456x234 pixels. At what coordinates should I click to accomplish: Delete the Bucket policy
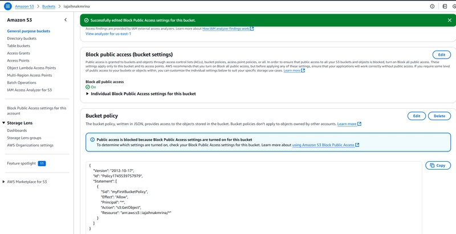tap(439, 116)
